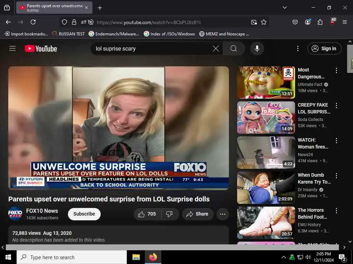This screenshot has height=264, width=353.
Task: Open the FOX10 News channel name link
Action: tap(42, 211)
